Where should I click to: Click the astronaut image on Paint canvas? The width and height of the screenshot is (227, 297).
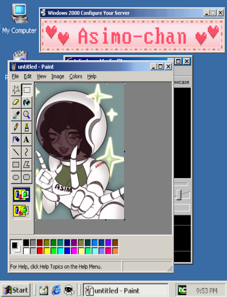pos(80,151)
